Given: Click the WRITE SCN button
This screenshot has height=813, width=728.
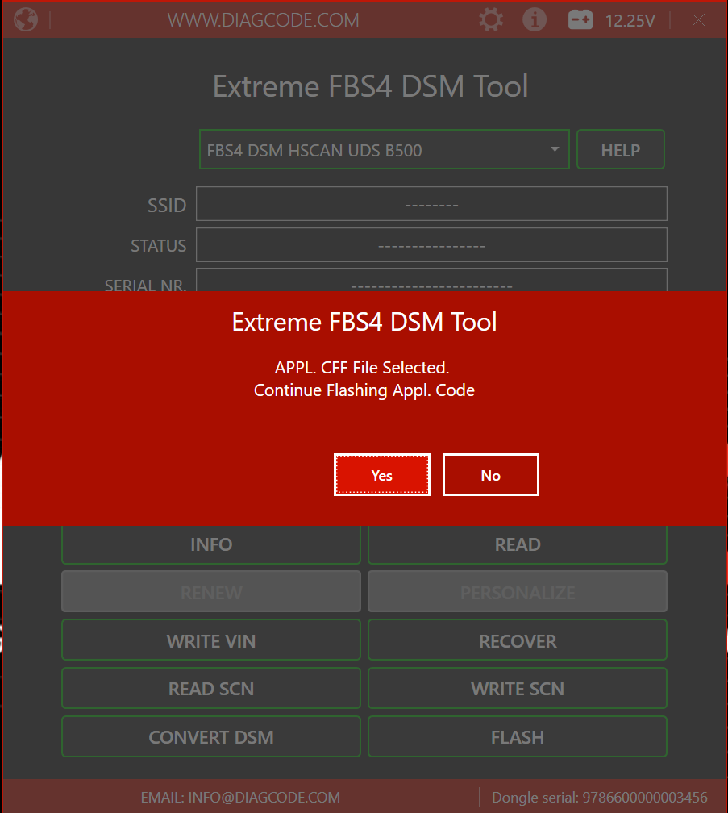Looking at the screenshot, I should [x=518, y=689].
